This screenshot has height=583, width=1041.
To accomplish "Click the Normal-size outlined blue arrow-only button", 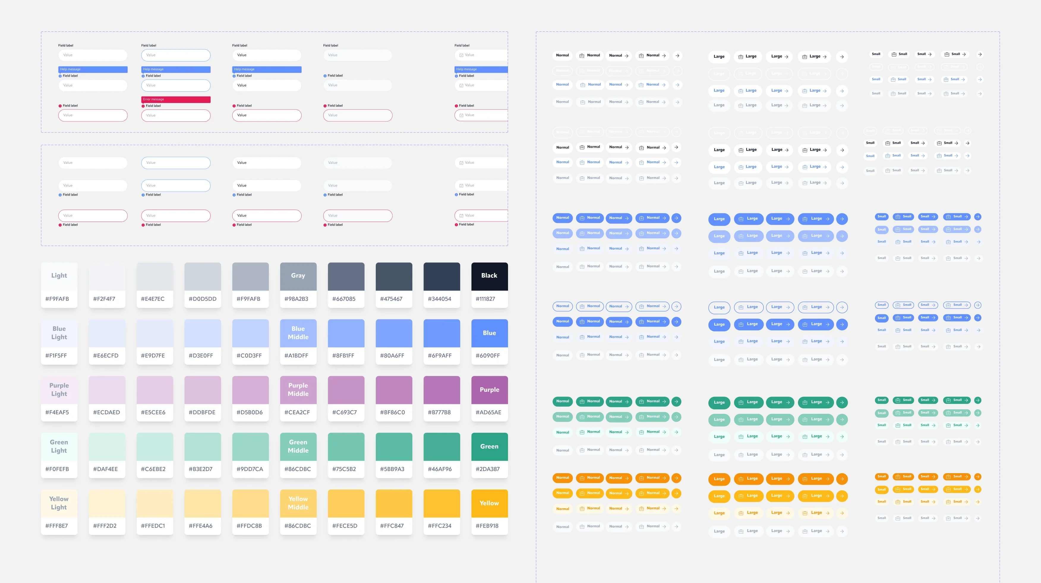I will pos(676,306).
